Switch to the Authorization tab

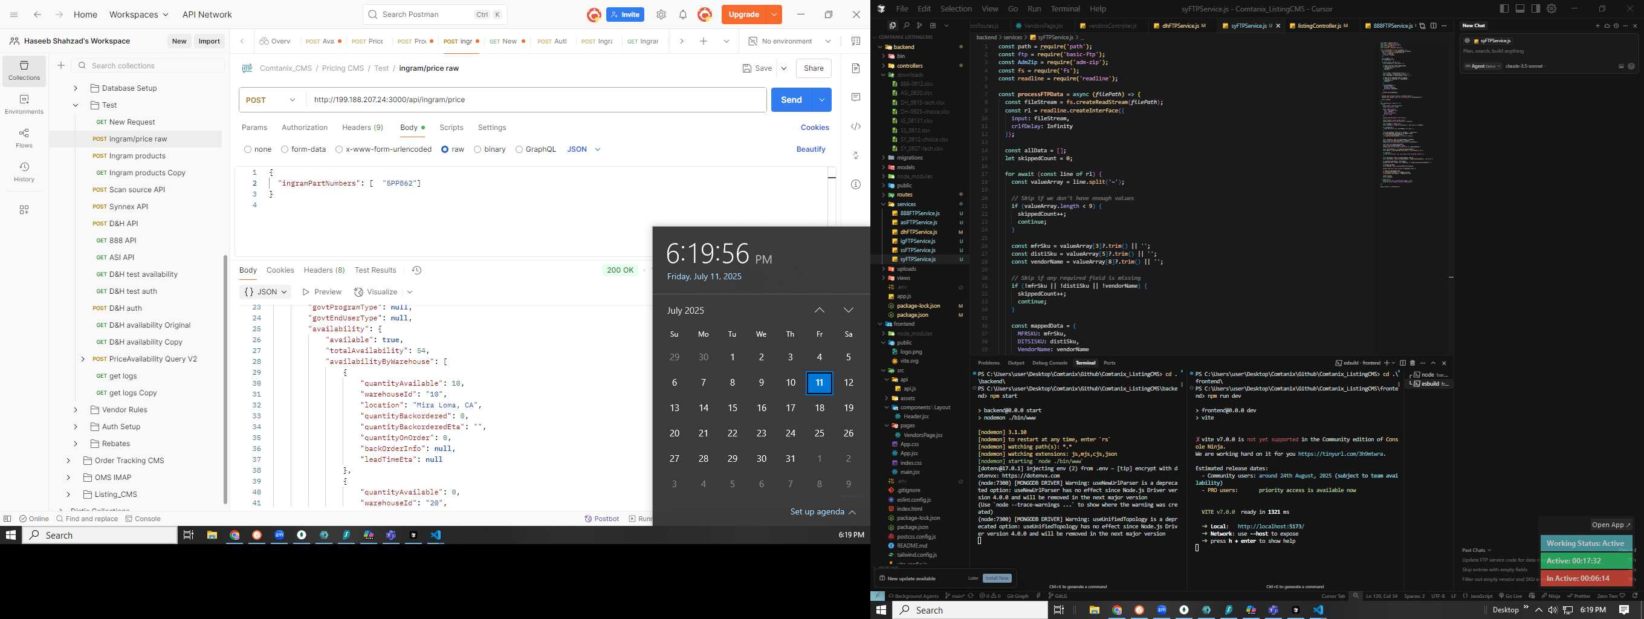tap(305, 128)
